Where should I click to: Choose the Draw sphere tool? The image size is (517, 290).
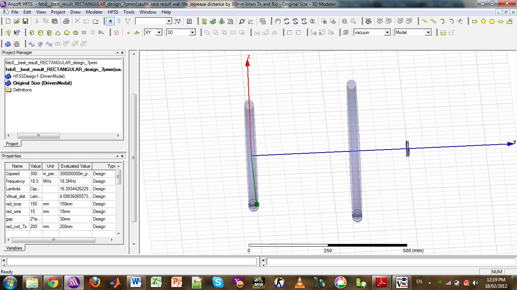(x=67, y=33)
